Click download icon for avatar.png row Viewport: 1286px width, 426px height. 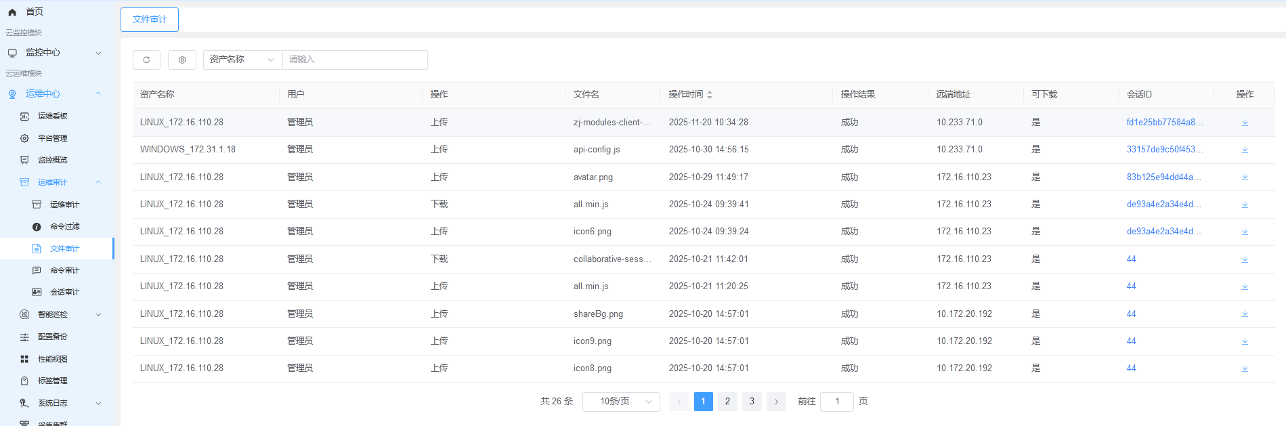(x=1245, y=177)
